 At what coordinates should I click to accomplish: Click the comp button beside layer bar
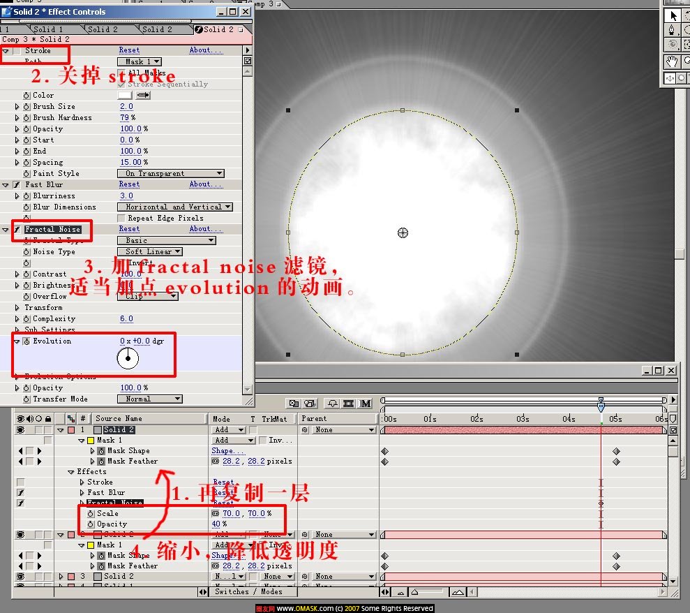[x=673, y=430]
